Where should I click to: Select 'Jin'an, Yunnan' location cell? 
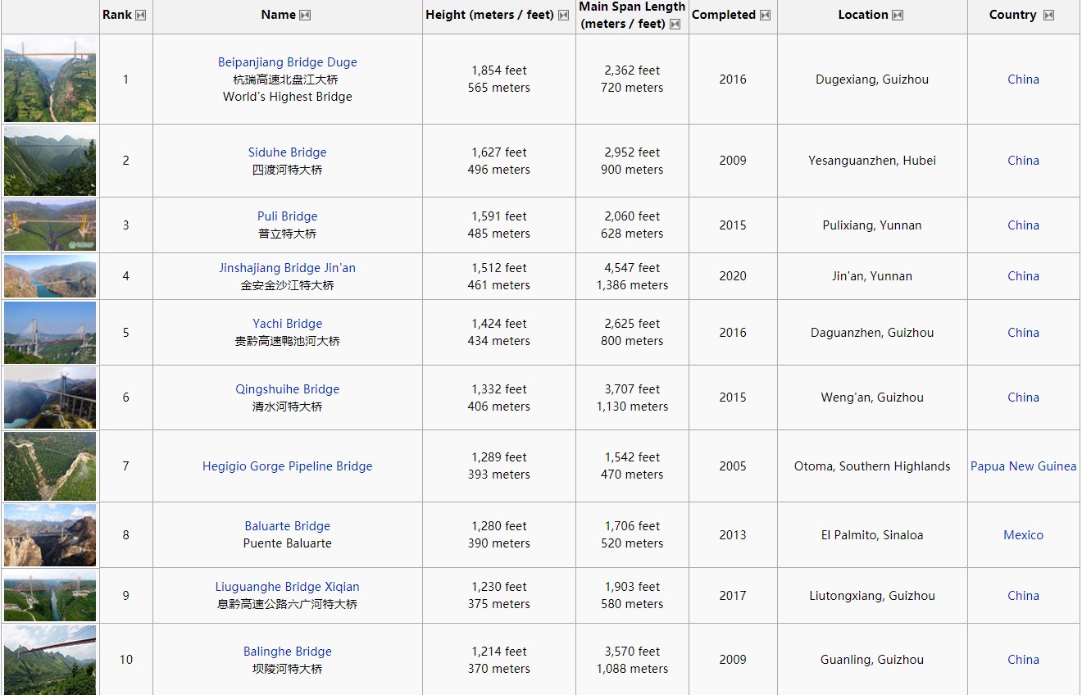[x=872, y=276]
